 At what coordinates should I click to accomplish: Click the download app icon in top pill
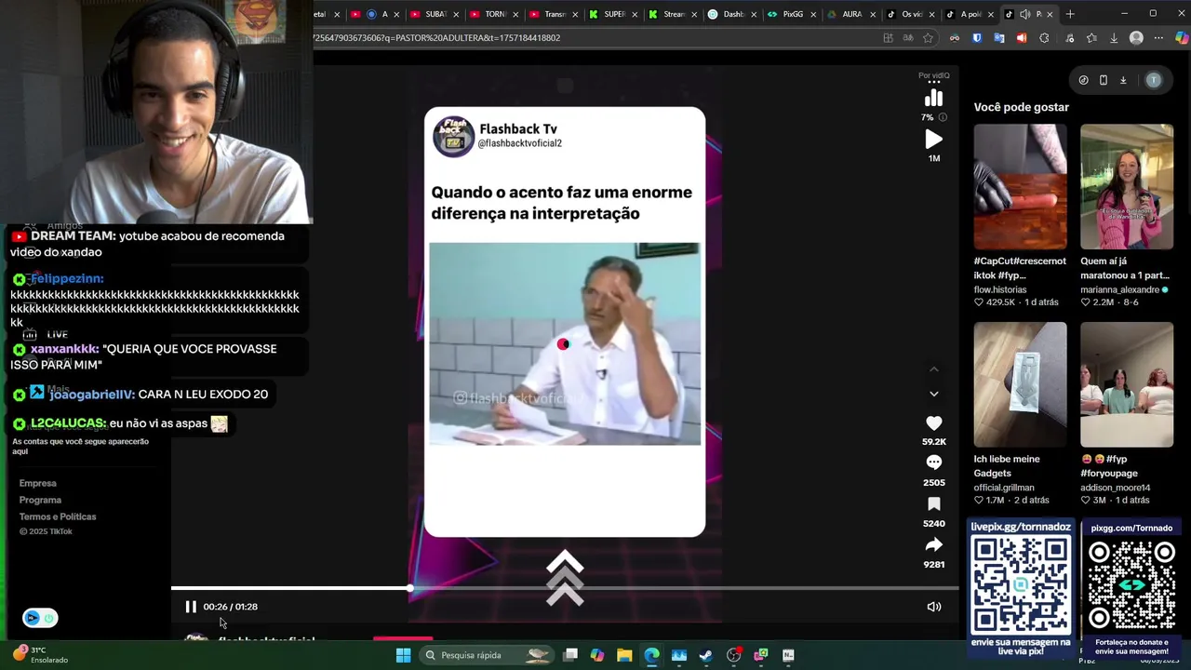point(1123,80)
